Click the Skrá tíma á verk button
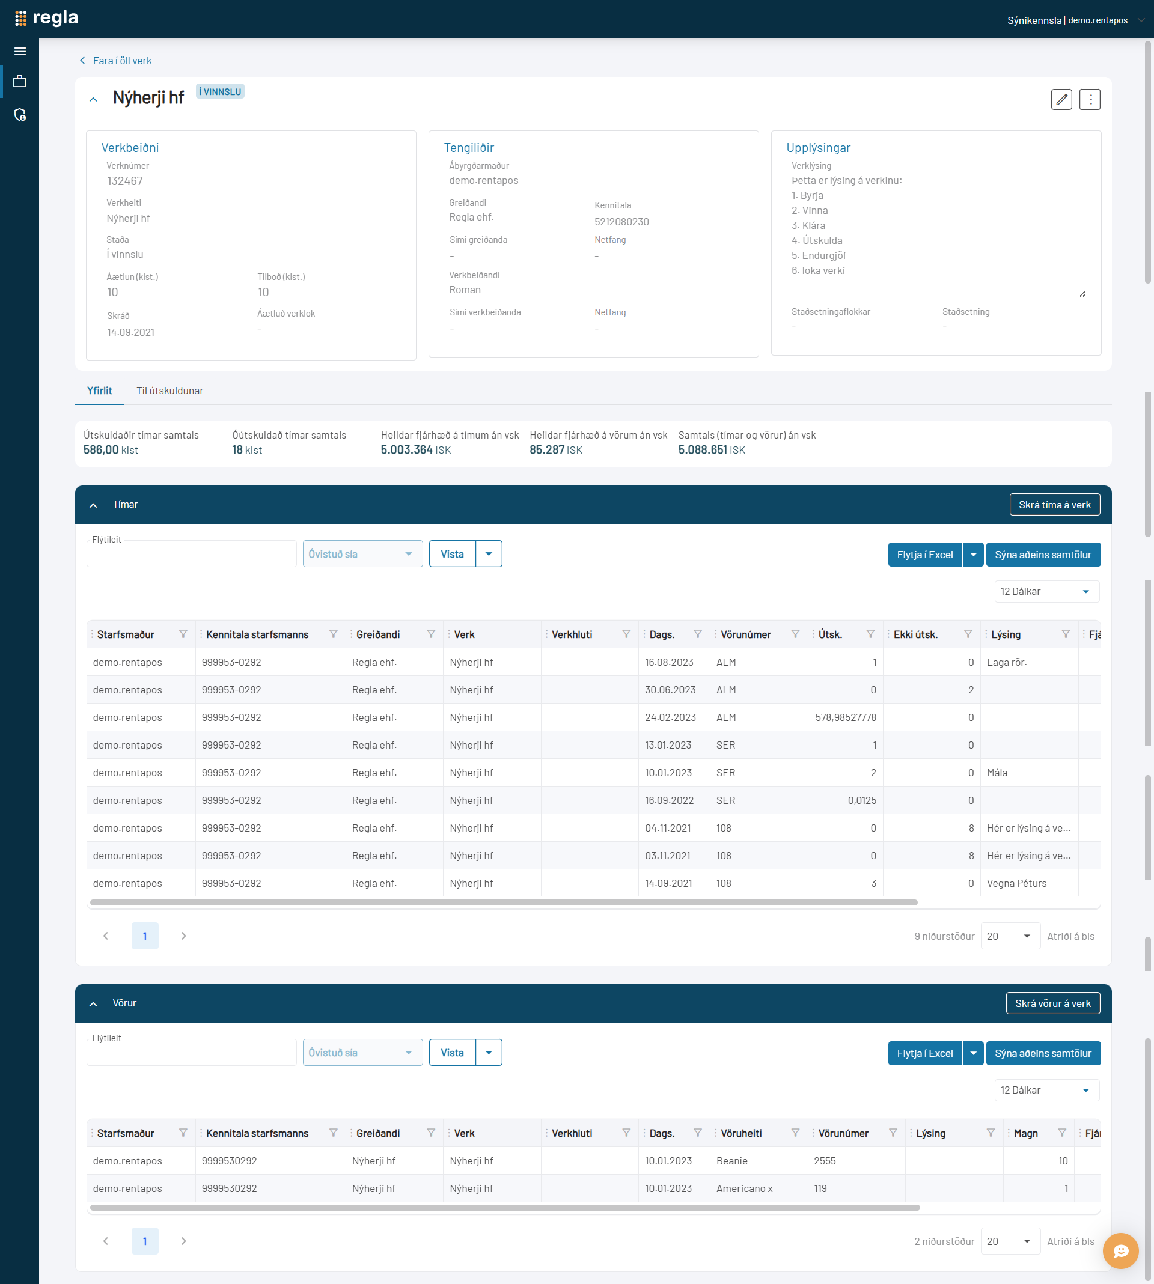This screenshot has height=1284, width=1154. (x=1054, y=505)
